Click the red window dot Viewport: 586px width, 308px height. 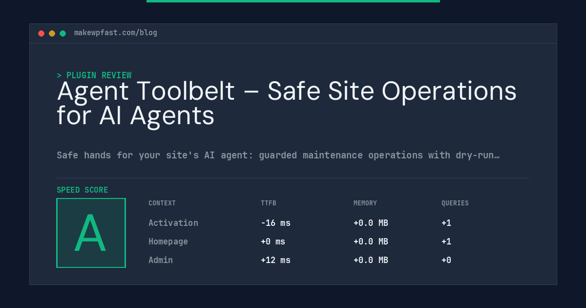click(x=41, y=33)
